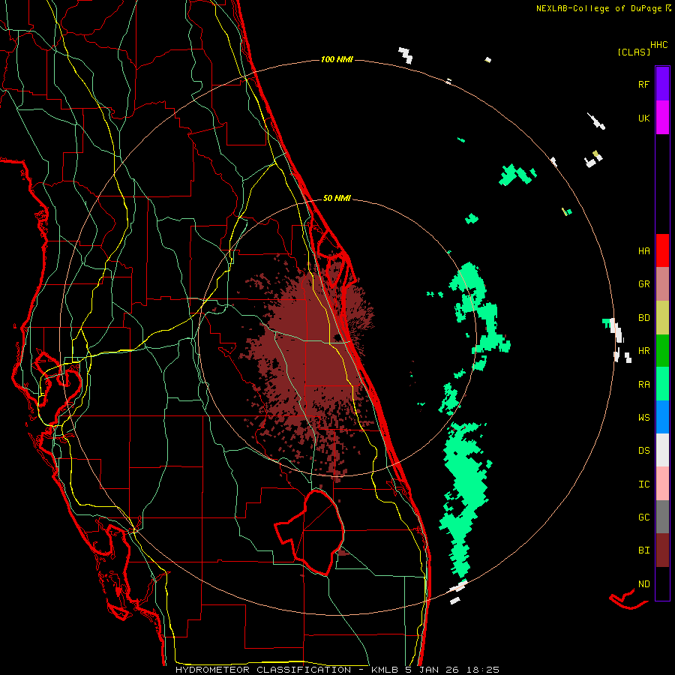Click the IC legend label
The width and height of the screenshot is (675, 675).
(643, 484)
